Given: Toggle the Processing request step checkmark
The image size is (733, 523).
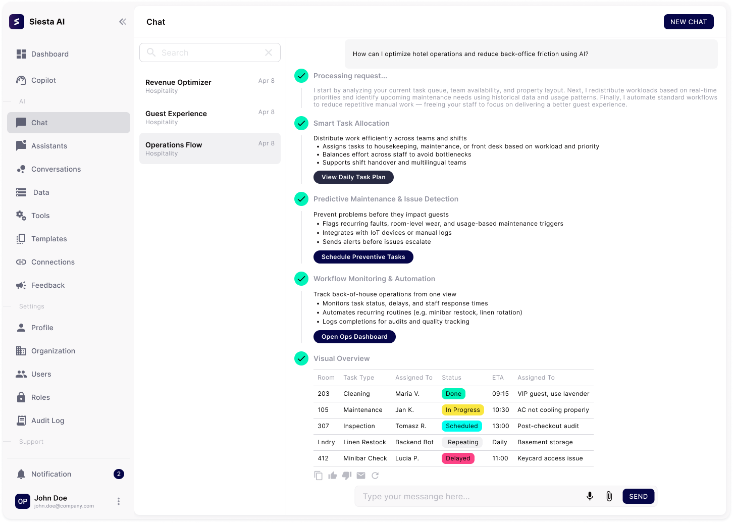Looking at the screenshot, I should coord(301,76).
